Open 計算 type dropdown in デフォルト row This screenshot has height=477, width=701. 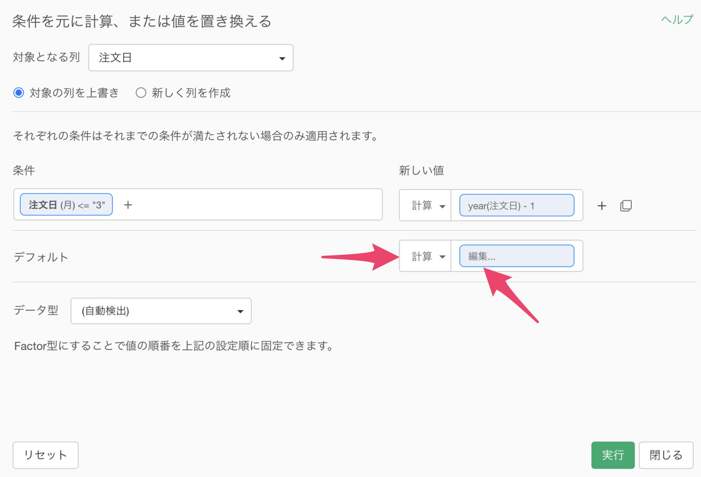click(425, 256)
